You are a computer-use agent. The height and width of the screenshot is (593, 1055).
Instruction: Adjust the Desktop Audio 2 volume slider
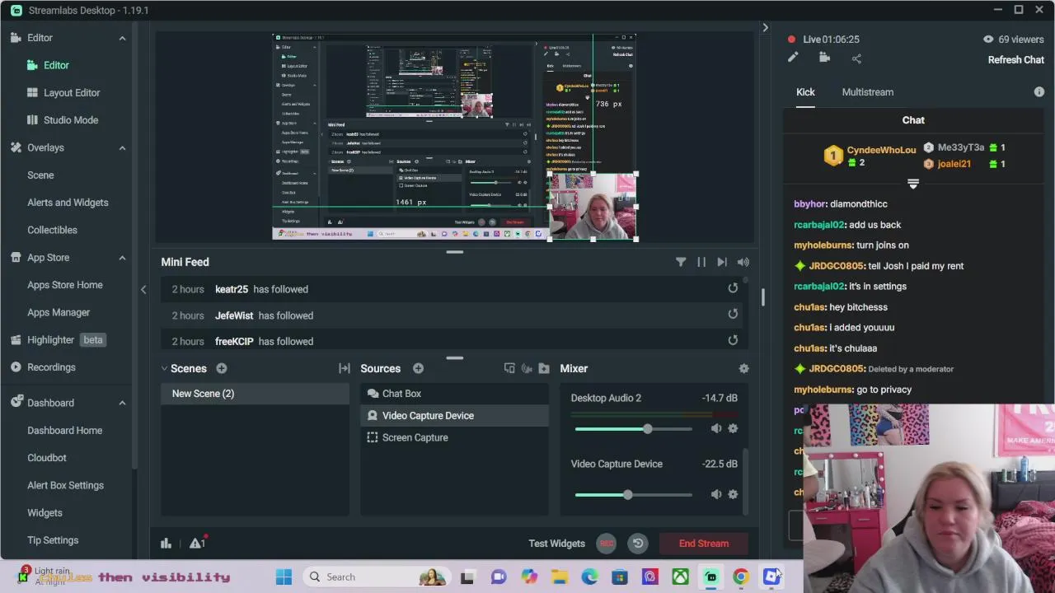[x=633, y=429]
